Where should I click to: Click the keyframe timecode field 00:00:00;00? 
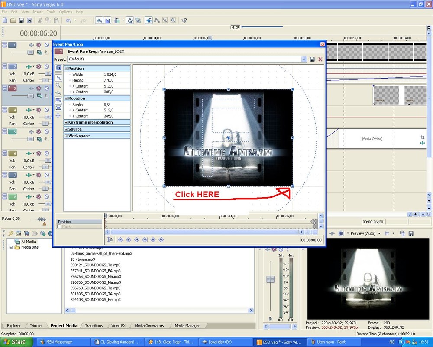coord(311,240)
